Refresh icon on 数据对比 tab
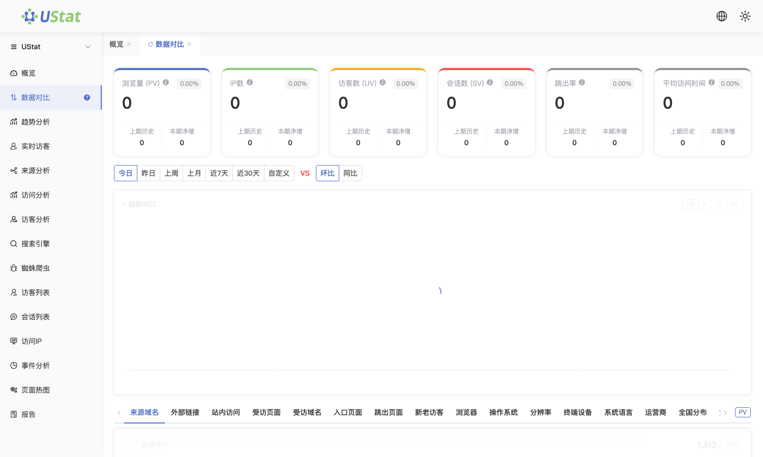This screenshot has height=457, width=763. click(151, 44)
